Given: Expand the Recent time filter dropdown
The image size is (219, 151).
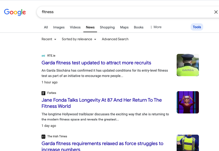Looking at the screenshot, I should point(49,39).
